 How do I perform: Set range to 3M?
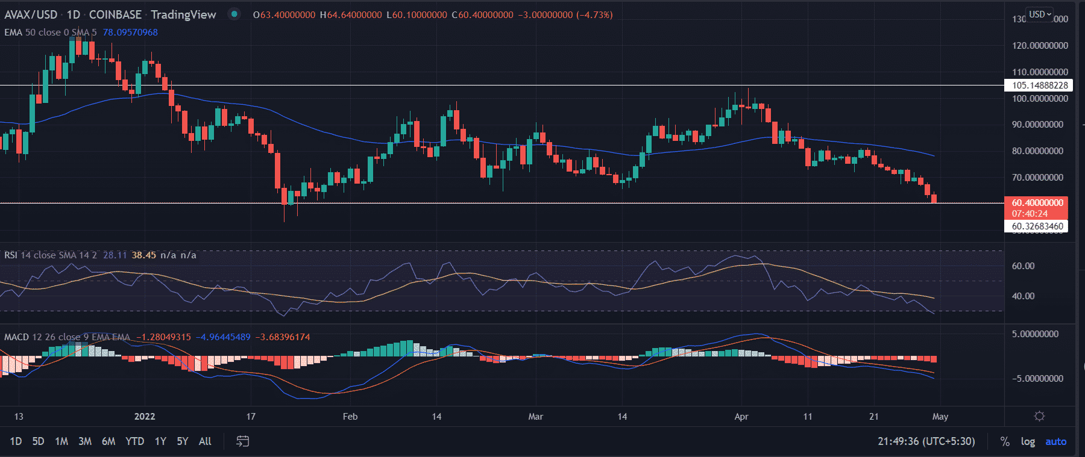85,441
